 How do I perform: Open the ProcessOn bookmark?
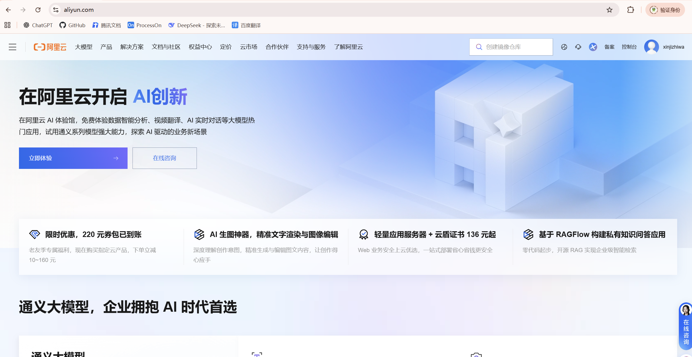pos(144,25)
